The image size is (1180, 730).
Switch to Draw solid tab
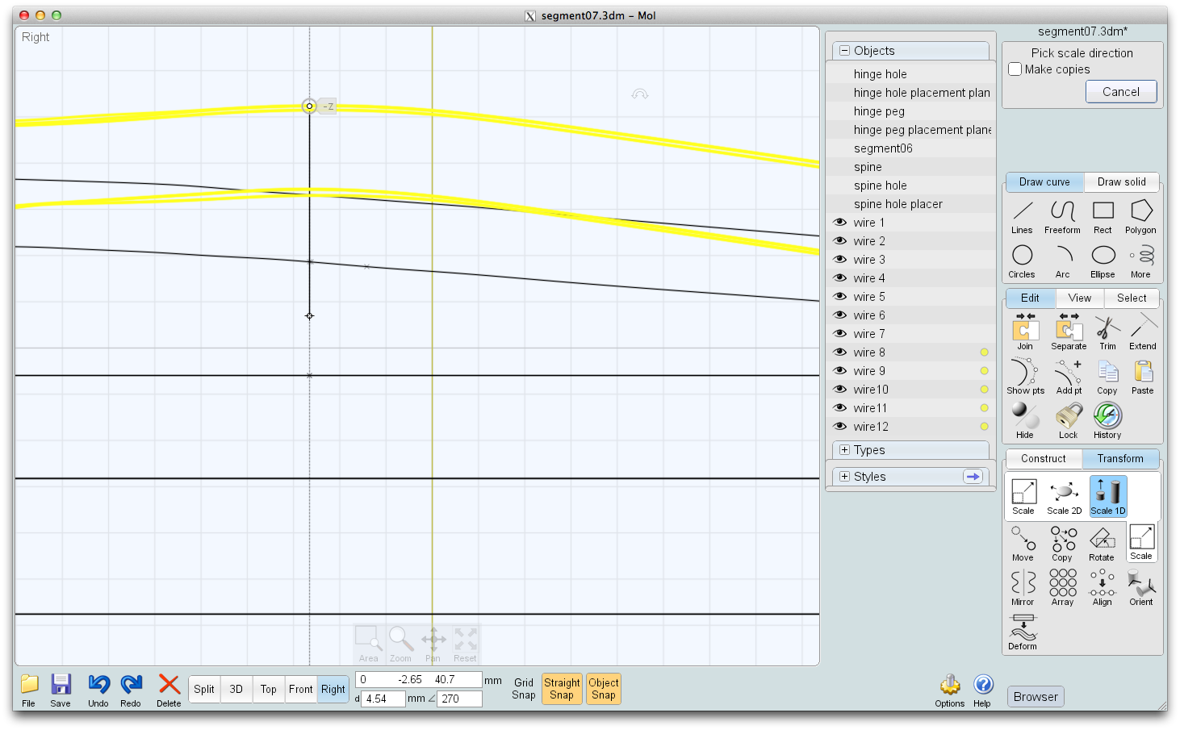(1121, 182)
